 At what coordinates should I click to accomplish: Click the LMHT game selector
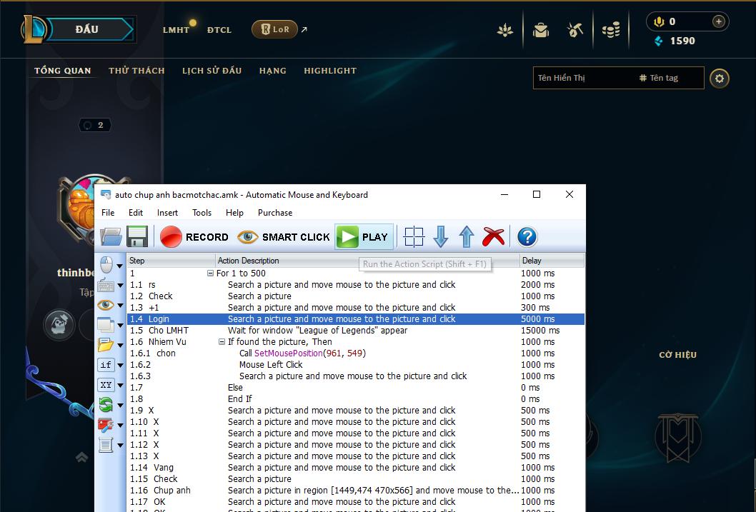click(176, 30)
